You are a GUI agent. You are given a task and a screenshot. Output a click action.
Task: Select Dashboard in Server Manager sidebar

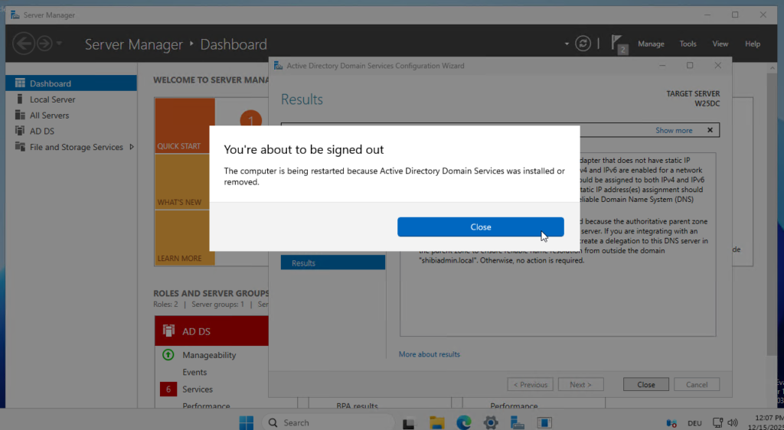point(71,83)
